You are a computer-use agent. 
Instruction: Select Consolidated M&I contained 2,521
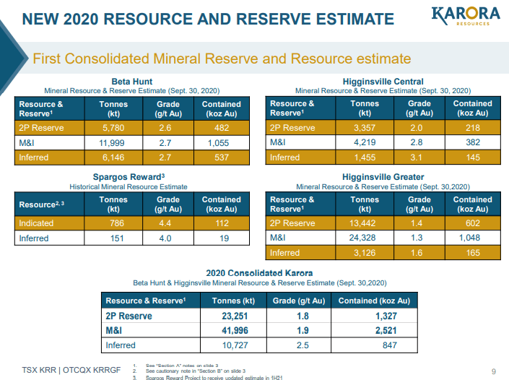(386, 331)
